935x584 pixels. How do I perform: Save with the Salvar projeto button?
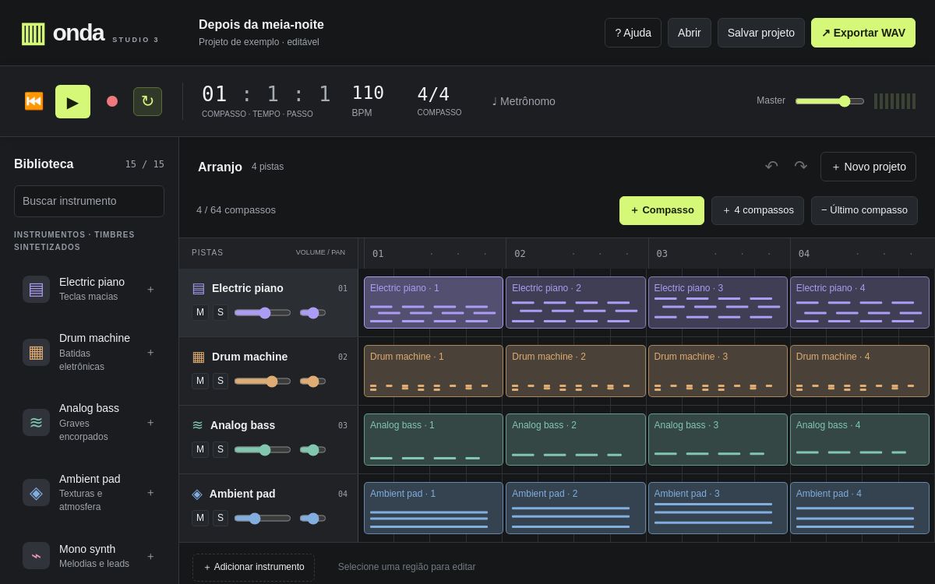pyautogui.click(x=761, y=33)
